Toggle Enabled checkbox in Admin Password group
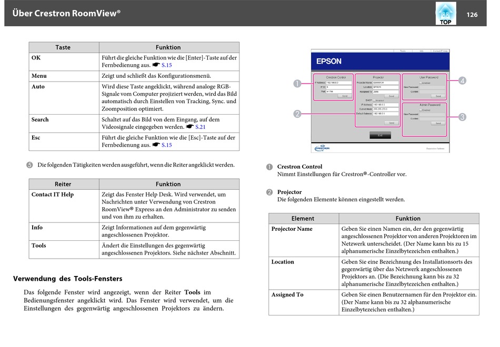 [421, 110]
